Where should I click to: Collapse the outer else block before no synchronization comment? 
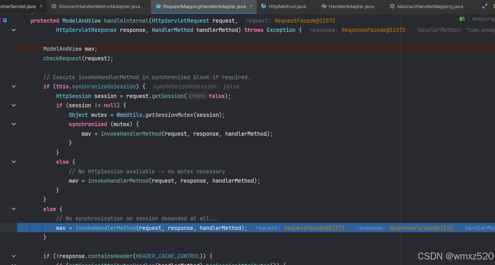coord(14,209)
